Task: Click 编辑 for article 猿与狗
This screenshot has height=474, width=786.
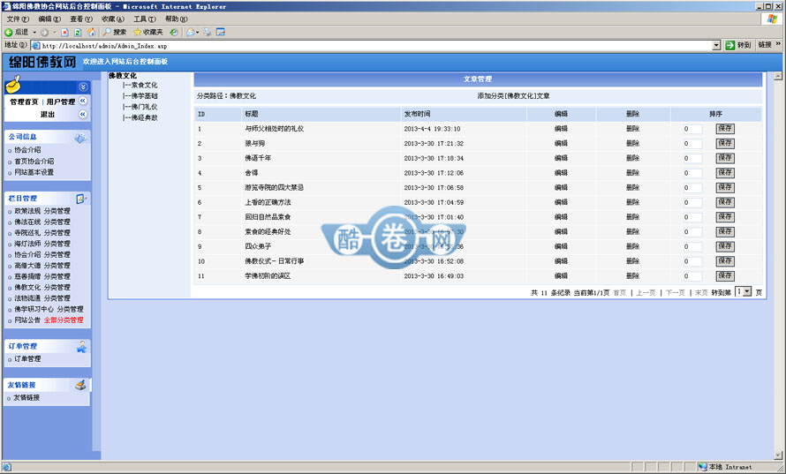Action: tap(561, 143)
